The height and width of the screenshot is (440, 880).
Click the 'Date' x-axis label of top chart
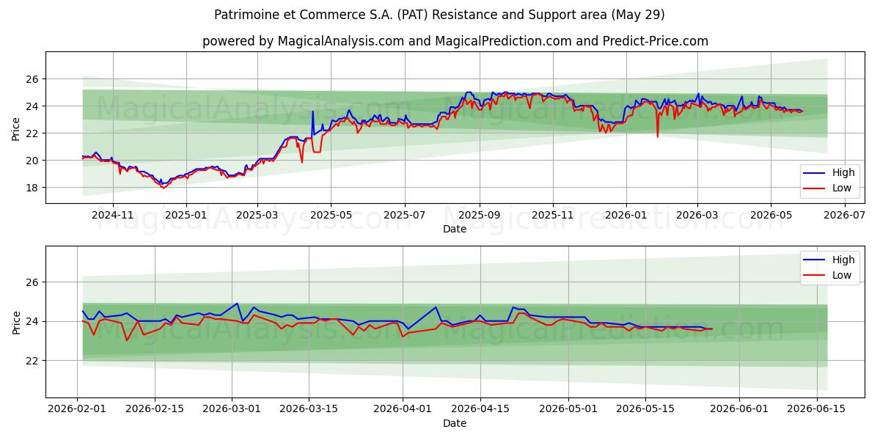tap(455, 229)
